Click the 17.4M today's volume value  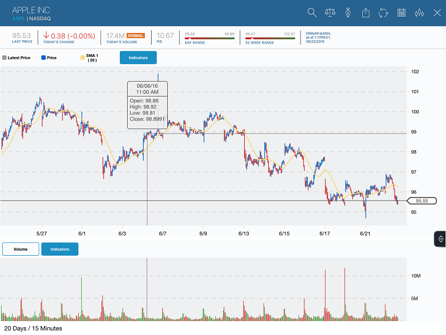[115, 36]
